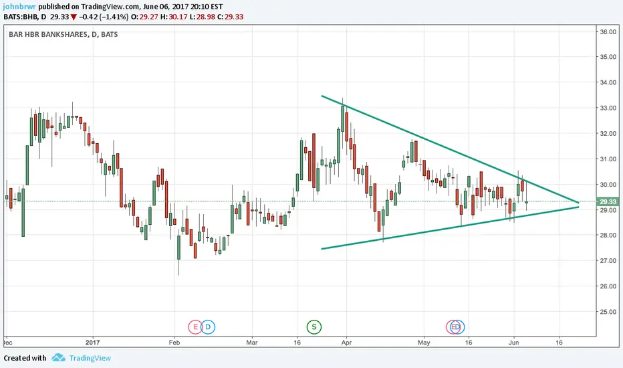Screen dimensions: 623x368
Task: Click the 28.00 price axis label
Action: (x=608, y=236)
